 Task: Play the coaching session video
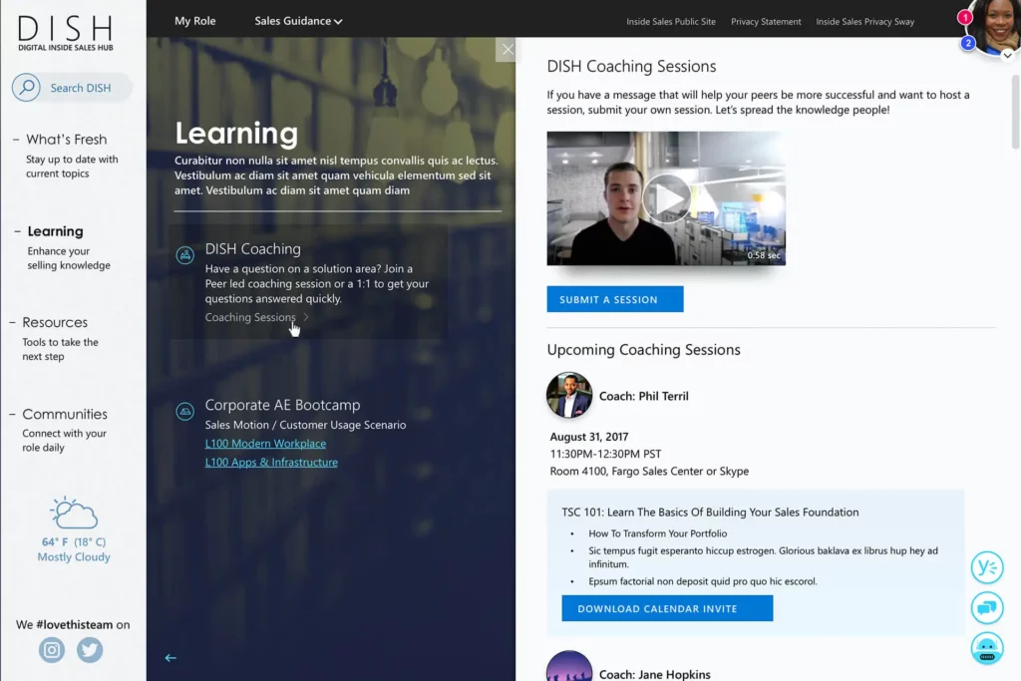[x=665, y=198]
